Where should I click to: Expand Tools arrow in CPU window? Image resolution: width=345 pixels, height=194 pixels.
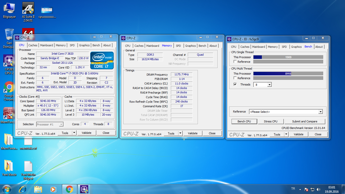point(74,133)
